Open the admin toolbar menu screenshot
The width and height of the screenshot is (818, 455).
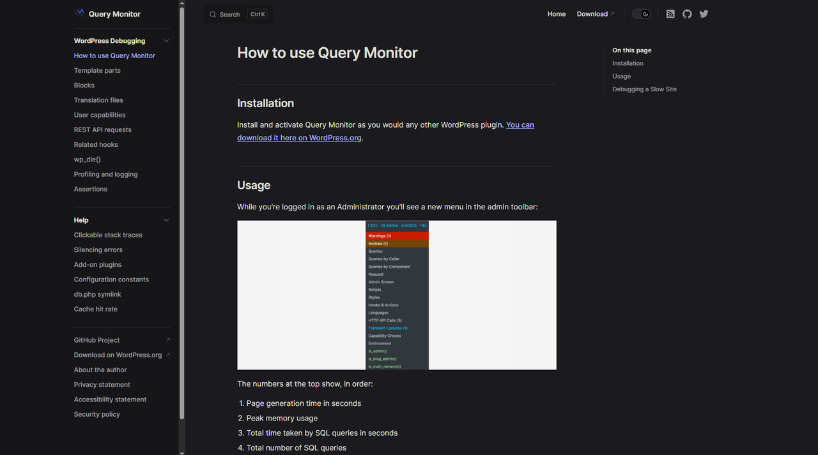pyautogui.click(x=397, y=295)
